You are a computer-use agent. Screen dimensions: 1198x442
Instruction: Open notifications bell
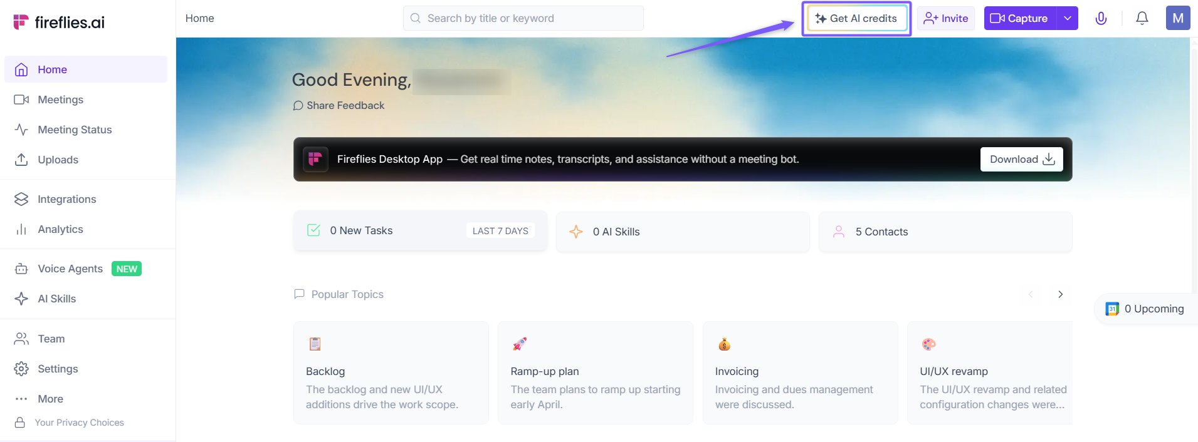click(x=1142, y=18)
